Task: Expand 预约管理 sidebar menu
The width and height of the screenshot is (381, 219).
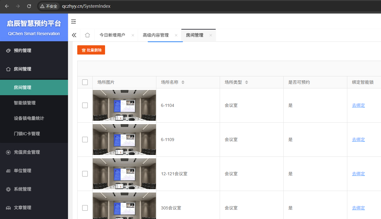Action: pos(23,51)
